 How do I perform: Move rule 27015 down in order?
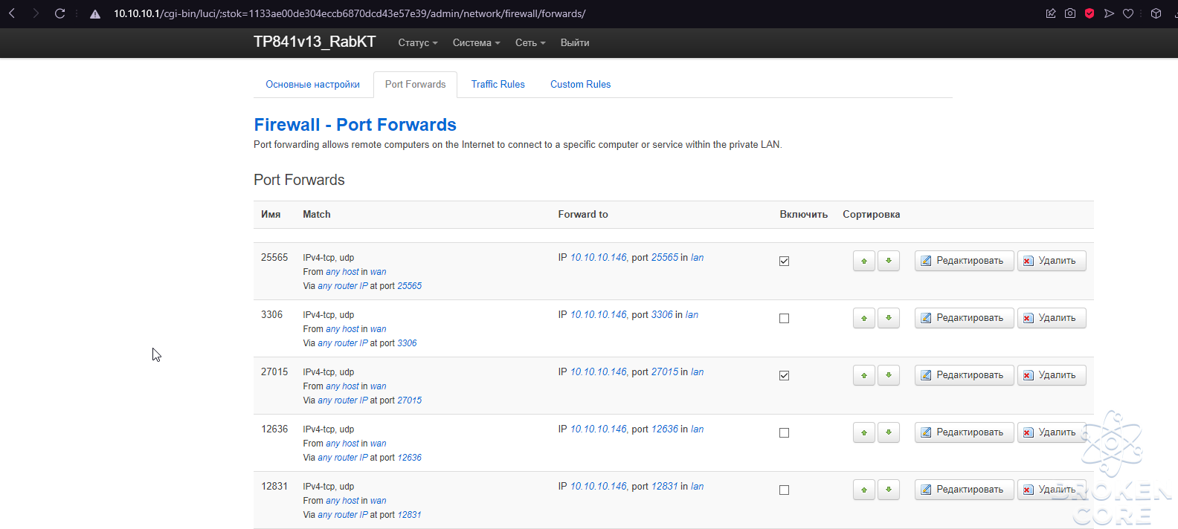[x=889, y=375]
